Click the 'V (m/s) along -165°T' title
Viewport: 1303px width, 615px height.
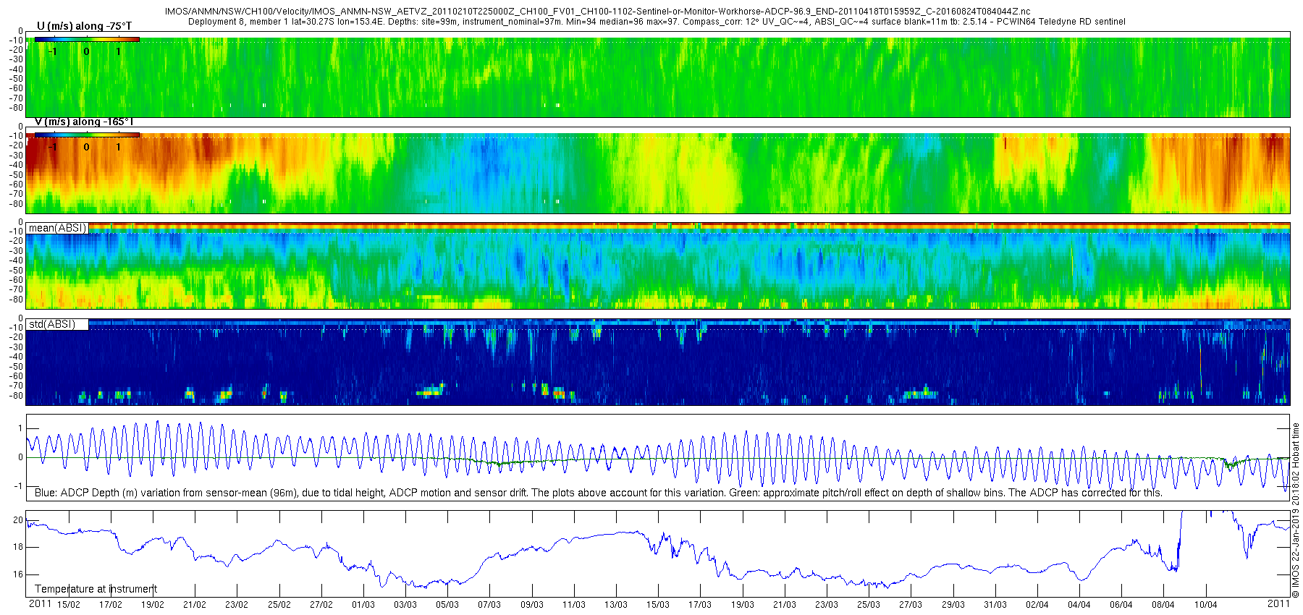84,122
